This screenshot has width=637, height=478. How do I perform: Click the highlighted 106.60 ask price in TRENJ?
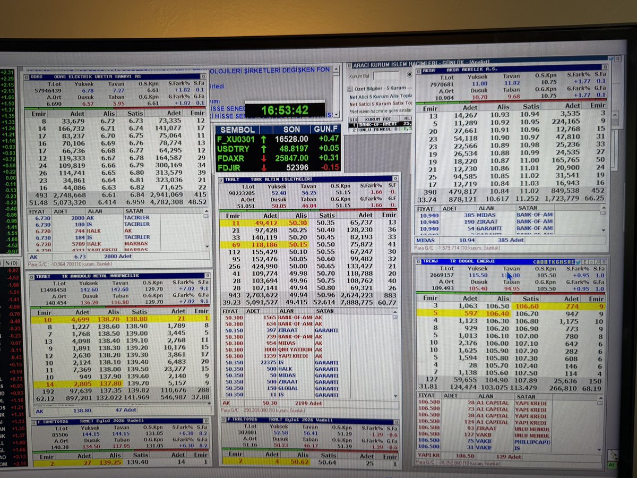pyautogui.click(x=527, y=306)
